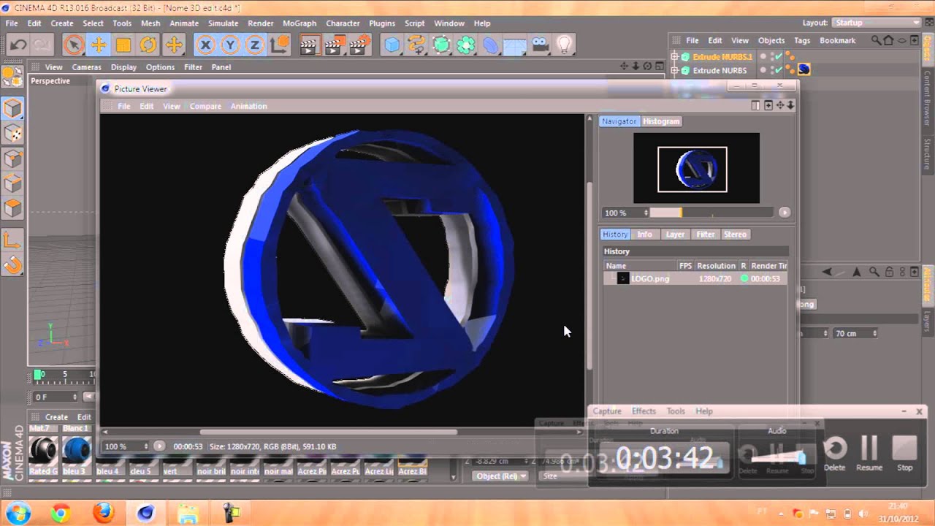Click the Cube primitive icon
This screenshot has height=526, width=935.
tap(392, 45)
